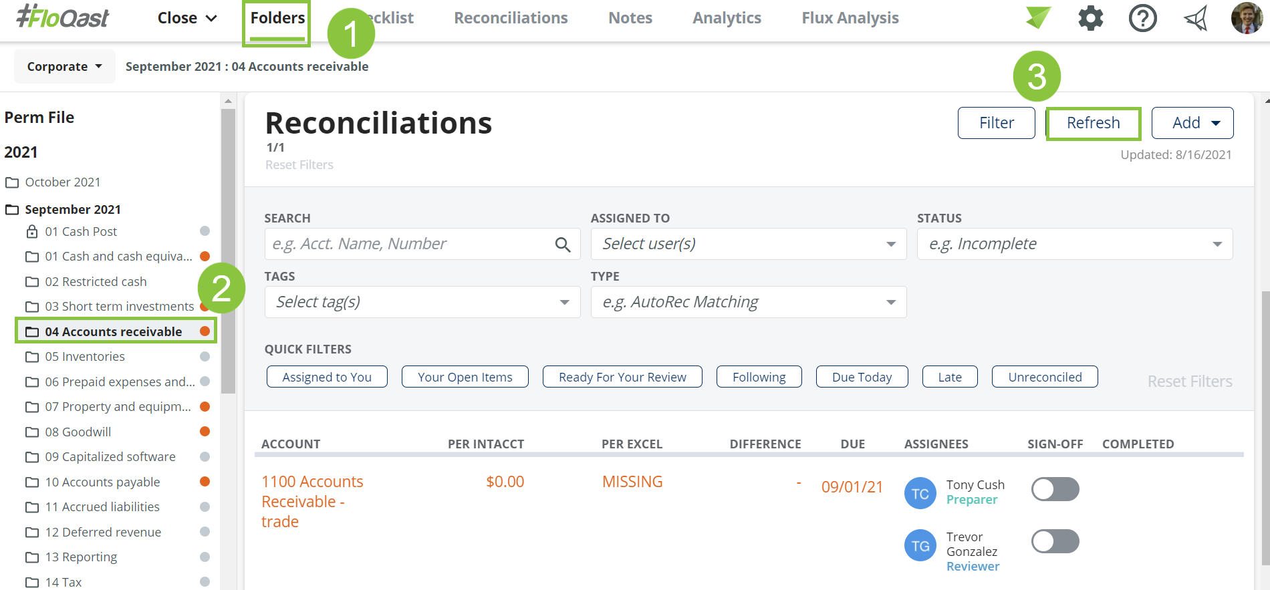The width and height of the screenshot is (1270, 590).
Task: Click Tony Cush's TC avatar icon
Action: click(x=920, y=493)
